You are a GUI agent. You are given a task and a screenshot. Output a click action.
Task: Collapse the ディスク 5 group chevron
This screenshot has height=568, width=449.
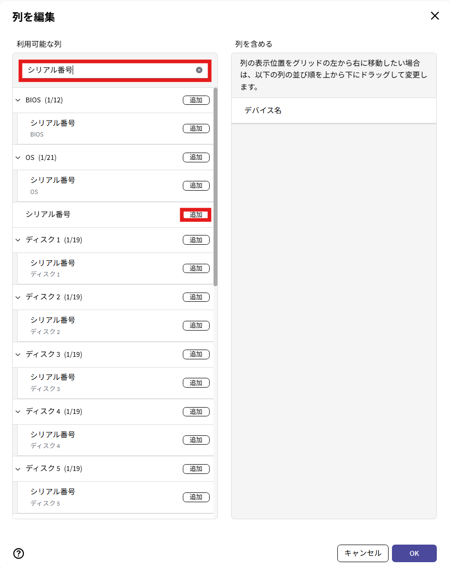point(18,469)
